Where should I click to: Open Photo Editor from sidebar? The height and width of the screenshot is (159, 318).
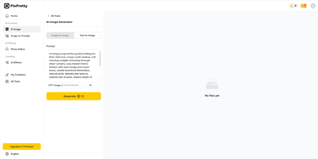(22, 49)
